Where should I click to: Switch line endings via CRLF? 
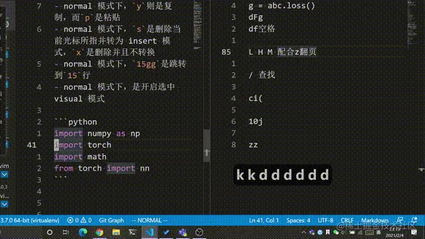pyautogui.click(x=347, y=220)
